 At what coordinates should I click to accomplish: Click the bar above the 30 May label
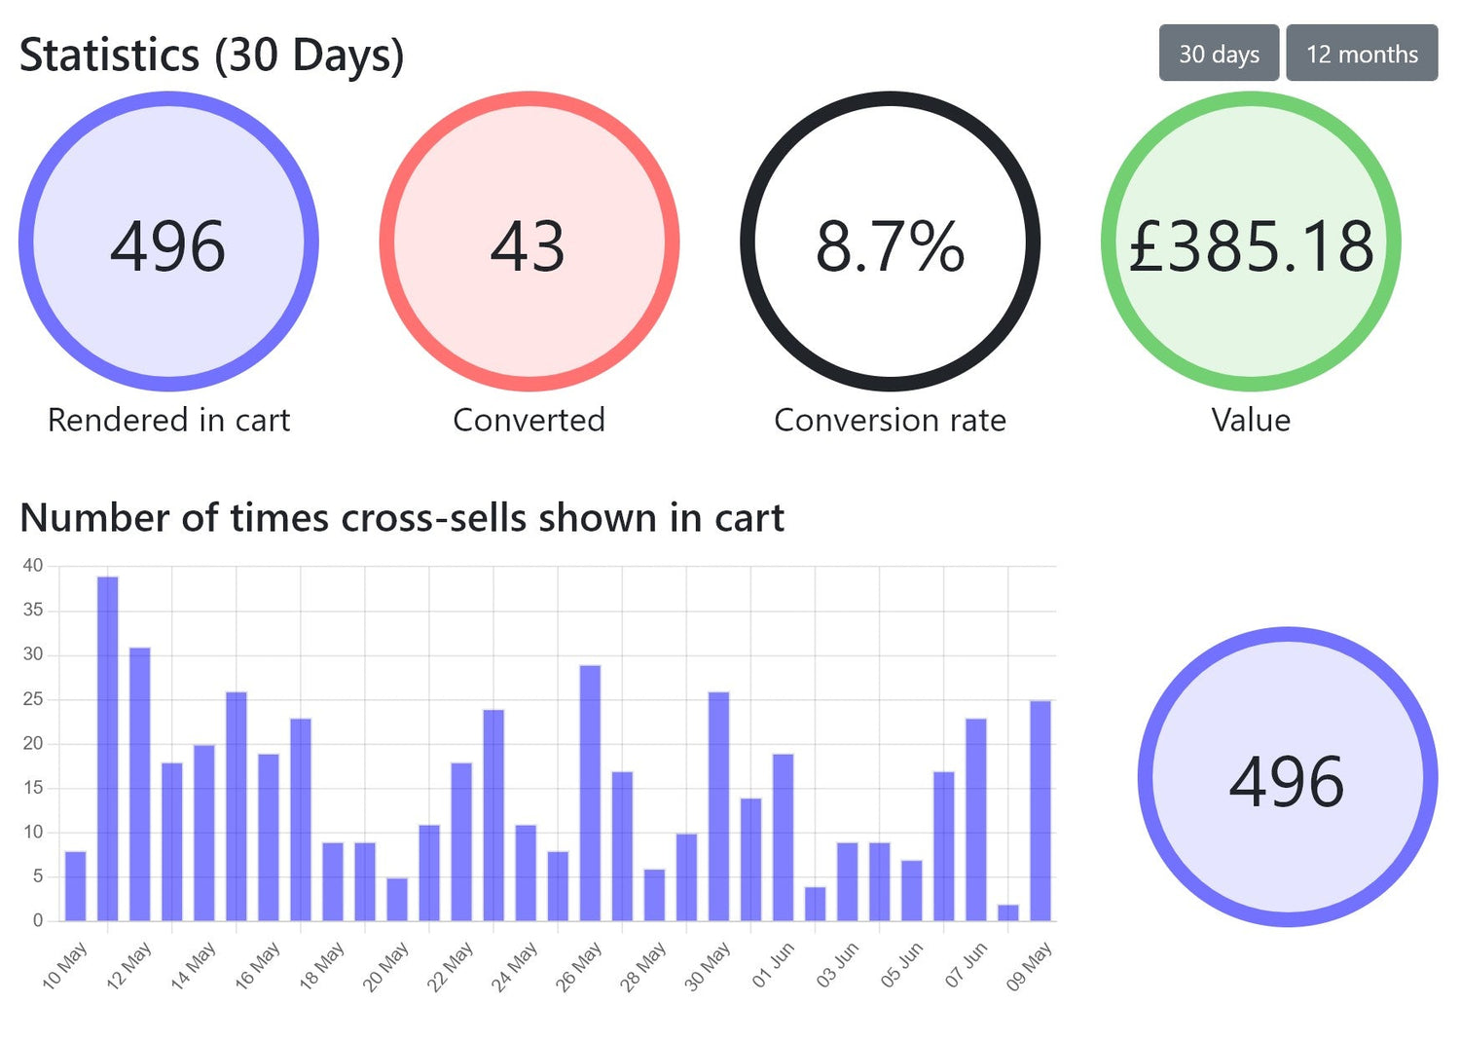(x=718, y=806)
